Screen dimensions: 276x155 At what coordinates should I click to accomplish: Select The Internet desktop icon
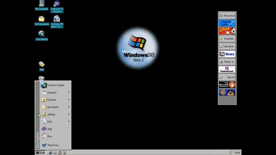pos(41,36)
